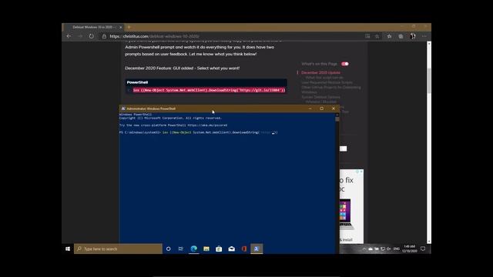
Task: Click the Type here to search box
Action: pos(118,249)
